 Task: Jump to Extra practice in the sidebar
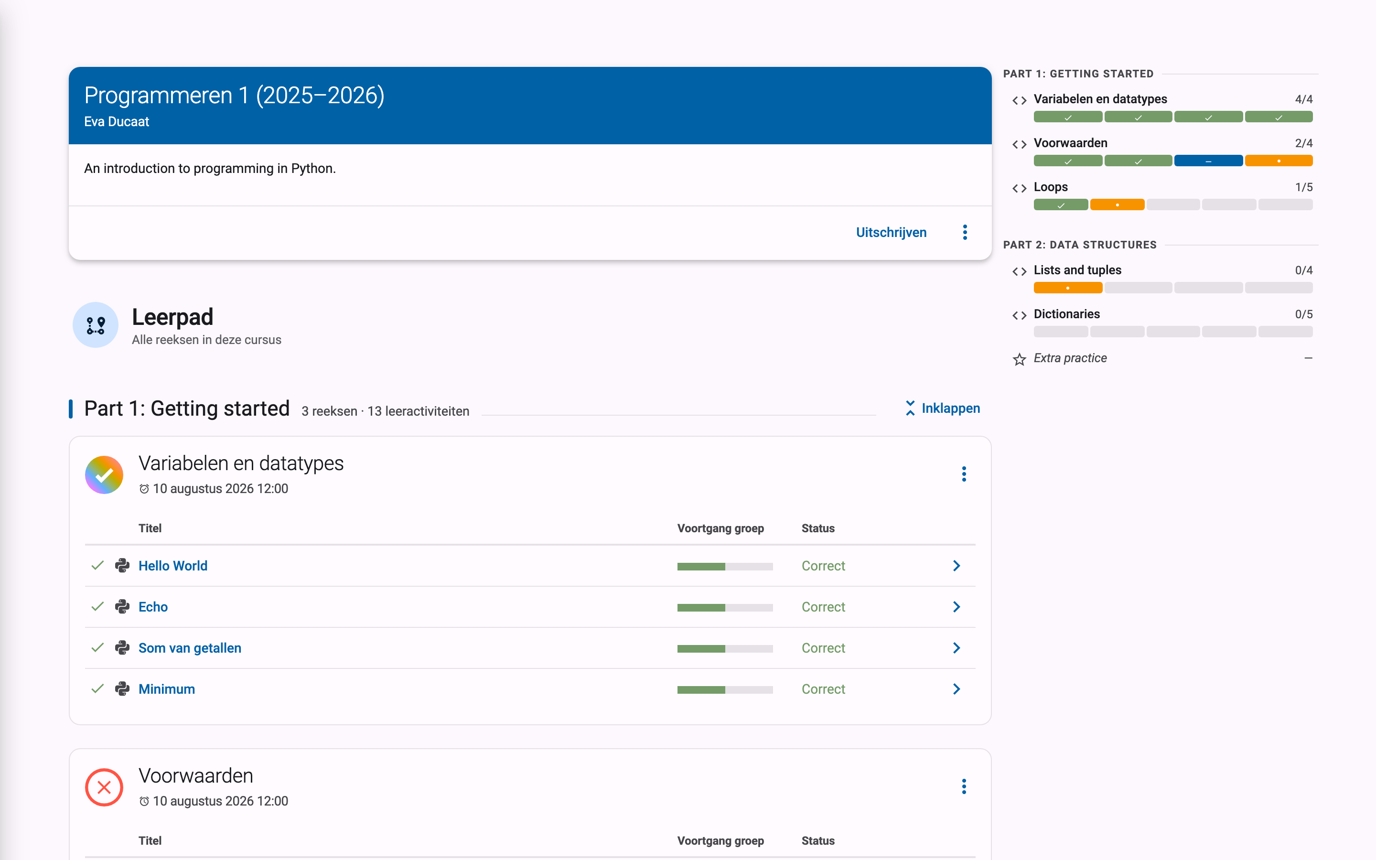[1070, 358]
